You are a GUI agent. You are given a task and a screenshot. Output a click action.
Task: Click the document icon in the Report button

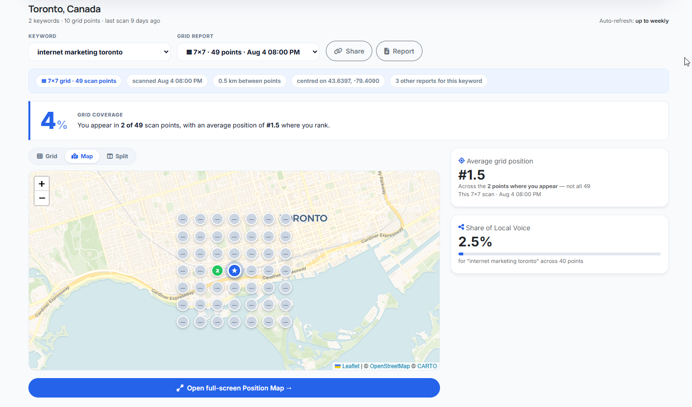pos(386,51)
